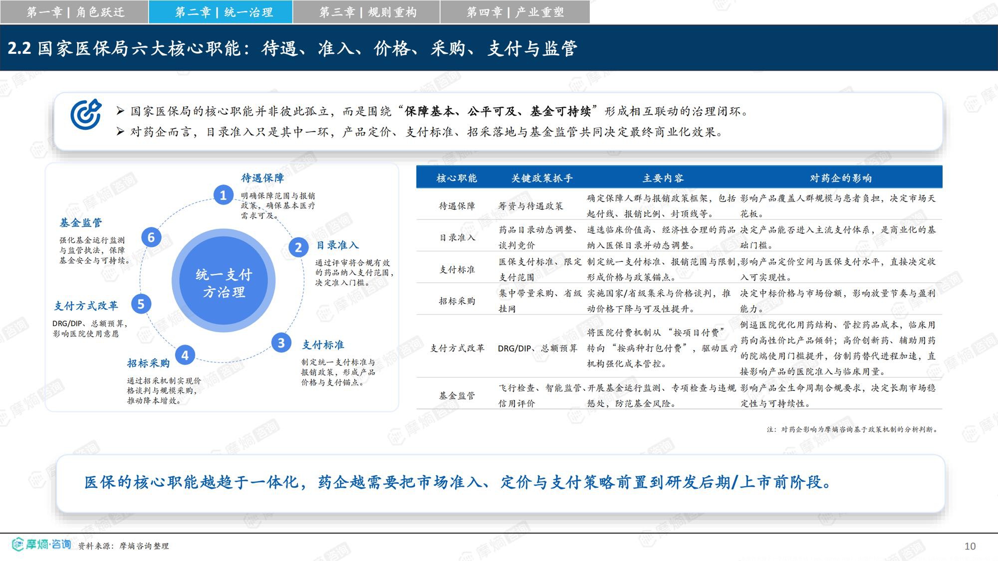Screen dimensions: 998x561
Task: Click the 摩熵·咨询 logo in the footer
Action: point(41,545)
